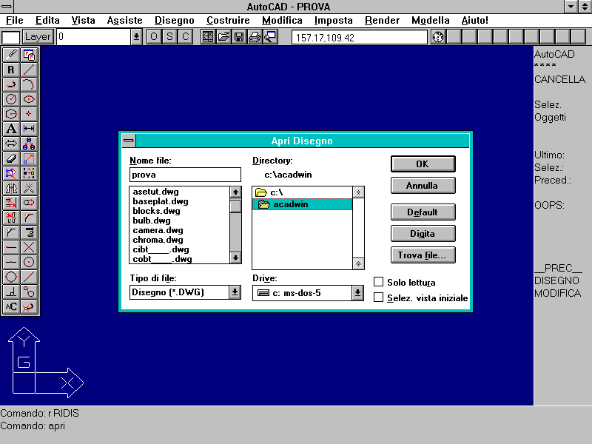The height and width of the screenshot is (444, 592).
Task: Open the Modifica menu
Action: coord(282,21)
